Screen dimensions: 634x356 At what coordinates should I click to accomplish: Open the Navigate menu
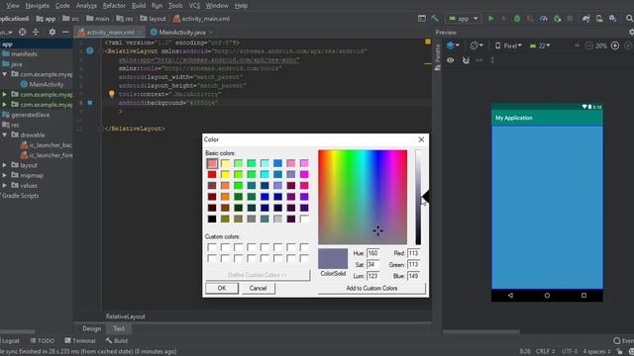[38, 6]
